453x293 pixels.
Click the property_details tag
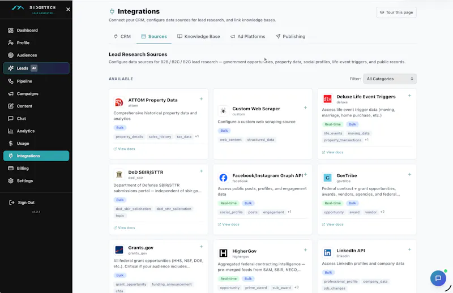pos(129,136)
